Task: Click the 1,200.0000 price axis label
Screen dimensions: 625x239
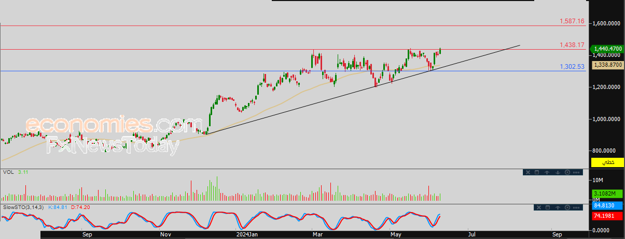Action: pos(607,87)
